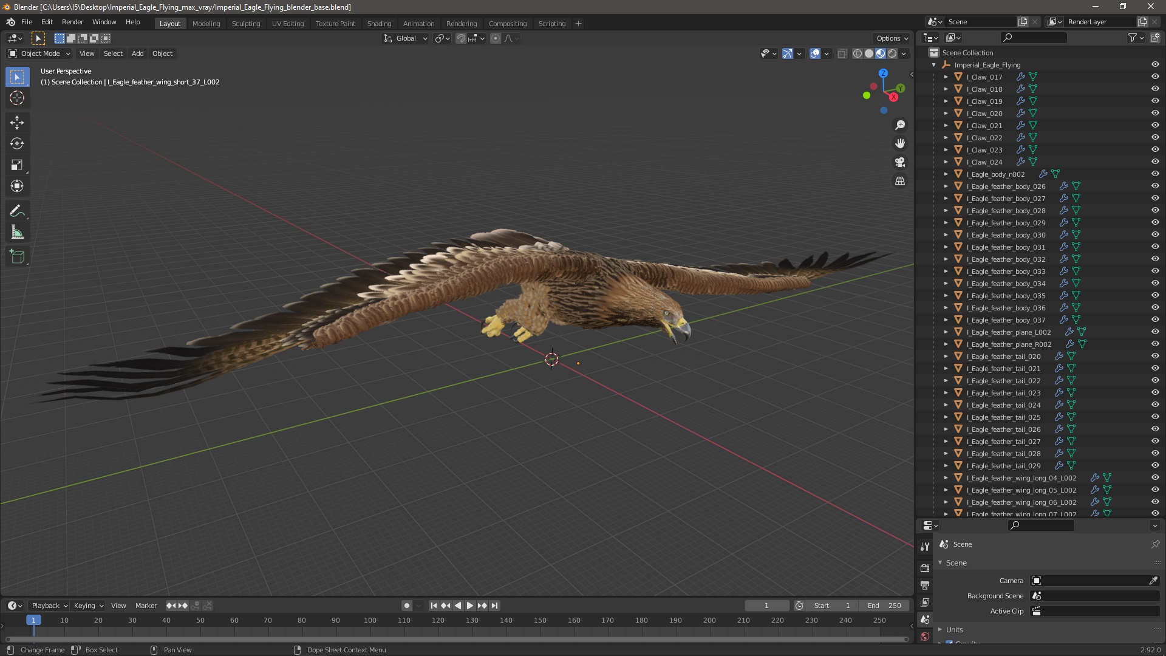The width and height of the screenshot is (1166, 656).
Task: Collapse the Scene panel
Action: 941,563
